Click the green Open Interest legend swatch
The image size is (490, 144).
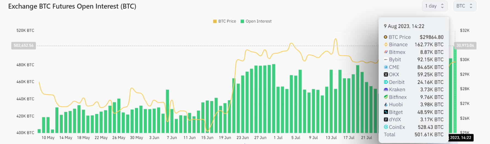242,21
